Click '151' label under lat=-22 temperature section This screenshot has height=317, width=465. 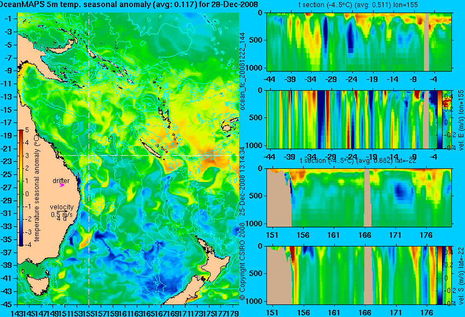coord(272,235)
